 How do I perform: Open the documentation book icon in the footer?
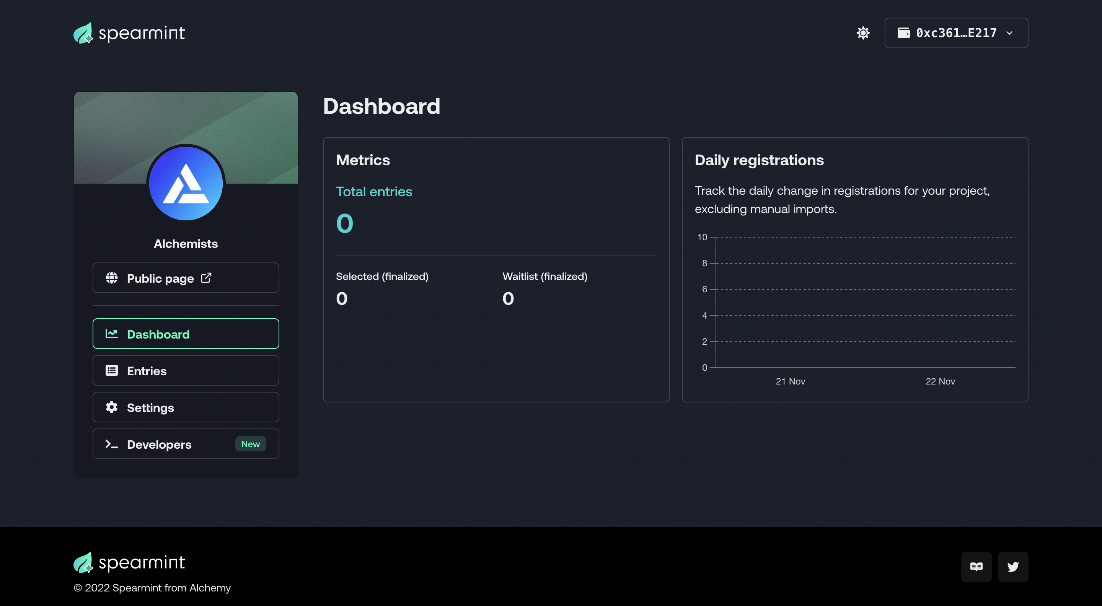coord(976,567)
